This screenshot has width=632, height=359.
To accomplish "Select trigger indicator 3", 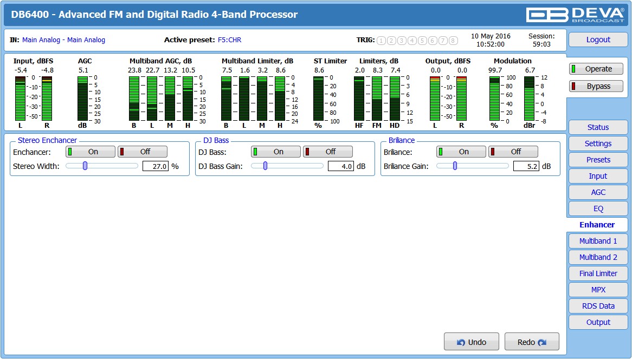I will [402, 40].
